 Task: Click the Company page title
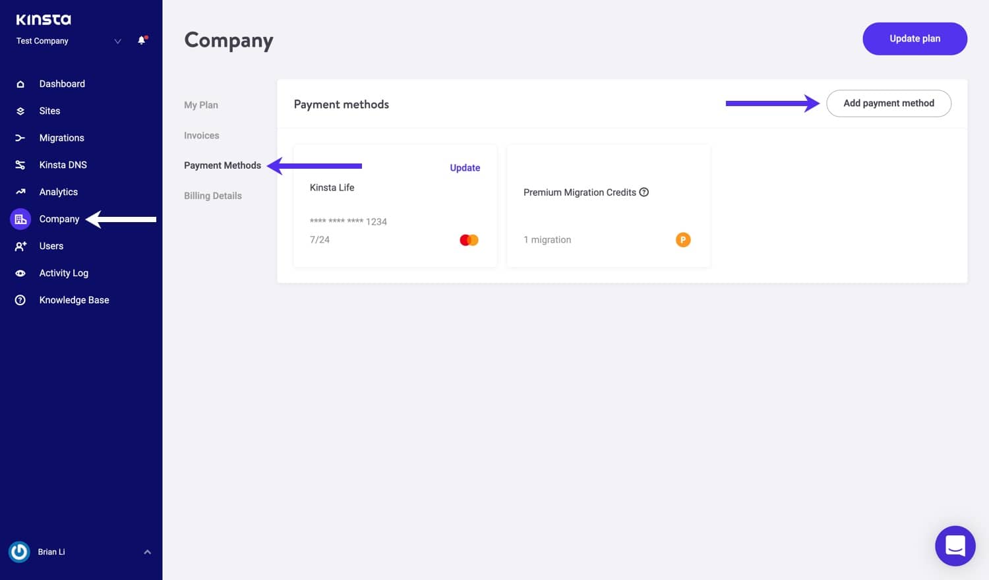(228, 41)
